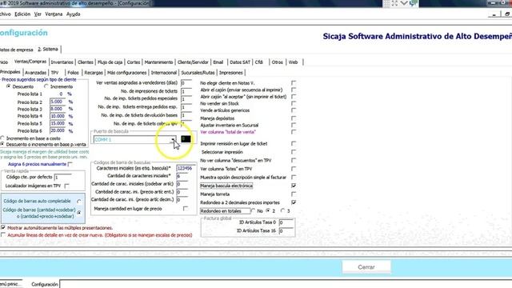
Task: Open the Sucursales/Rutas sub-tab
Action: coord(198,73)
